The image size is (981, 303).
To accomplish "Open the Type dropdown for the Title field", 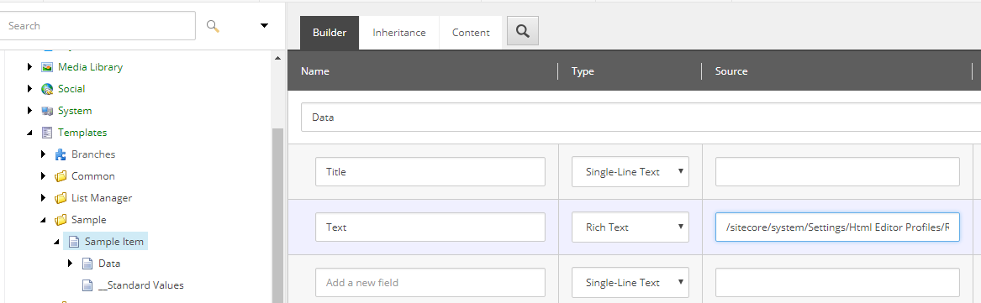I will point(630,172).
